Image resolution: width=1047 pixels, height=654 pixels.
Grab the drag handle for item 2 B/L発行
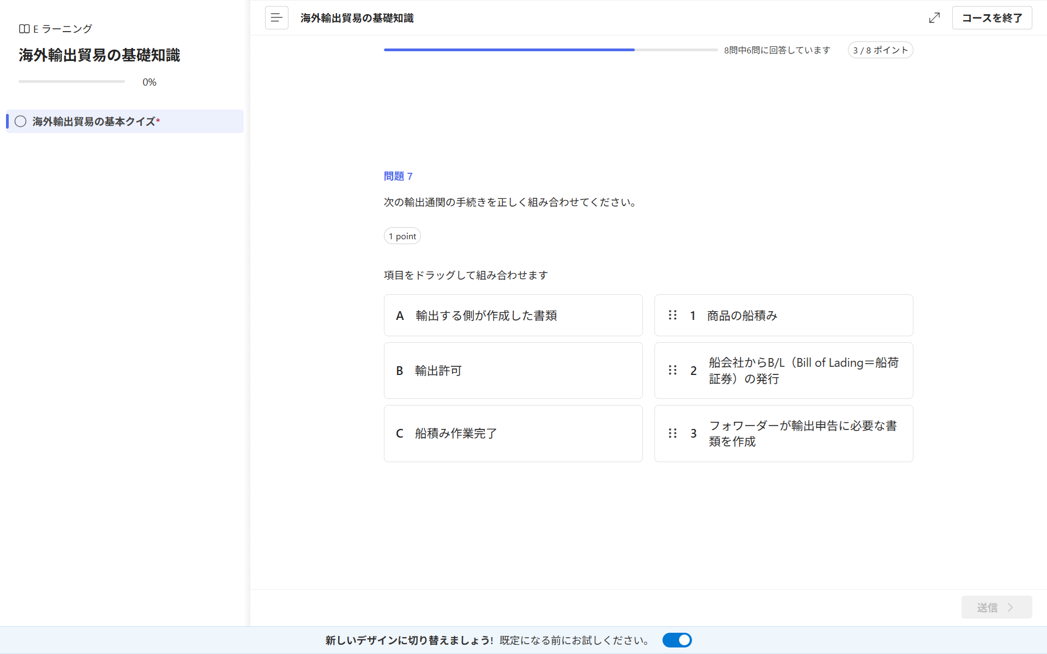pyautogui.click(x=672, y=370)
